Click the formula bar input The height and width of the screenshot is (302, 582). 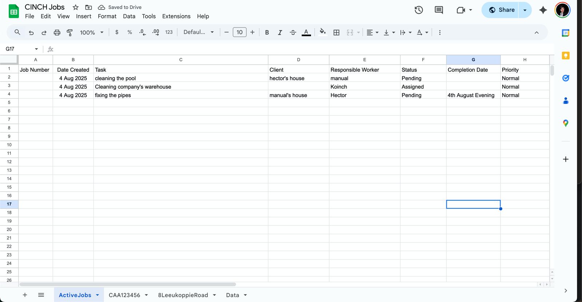304,49
